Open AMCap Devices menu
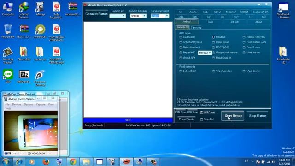 pyautogui.click(x=17, y=105)
